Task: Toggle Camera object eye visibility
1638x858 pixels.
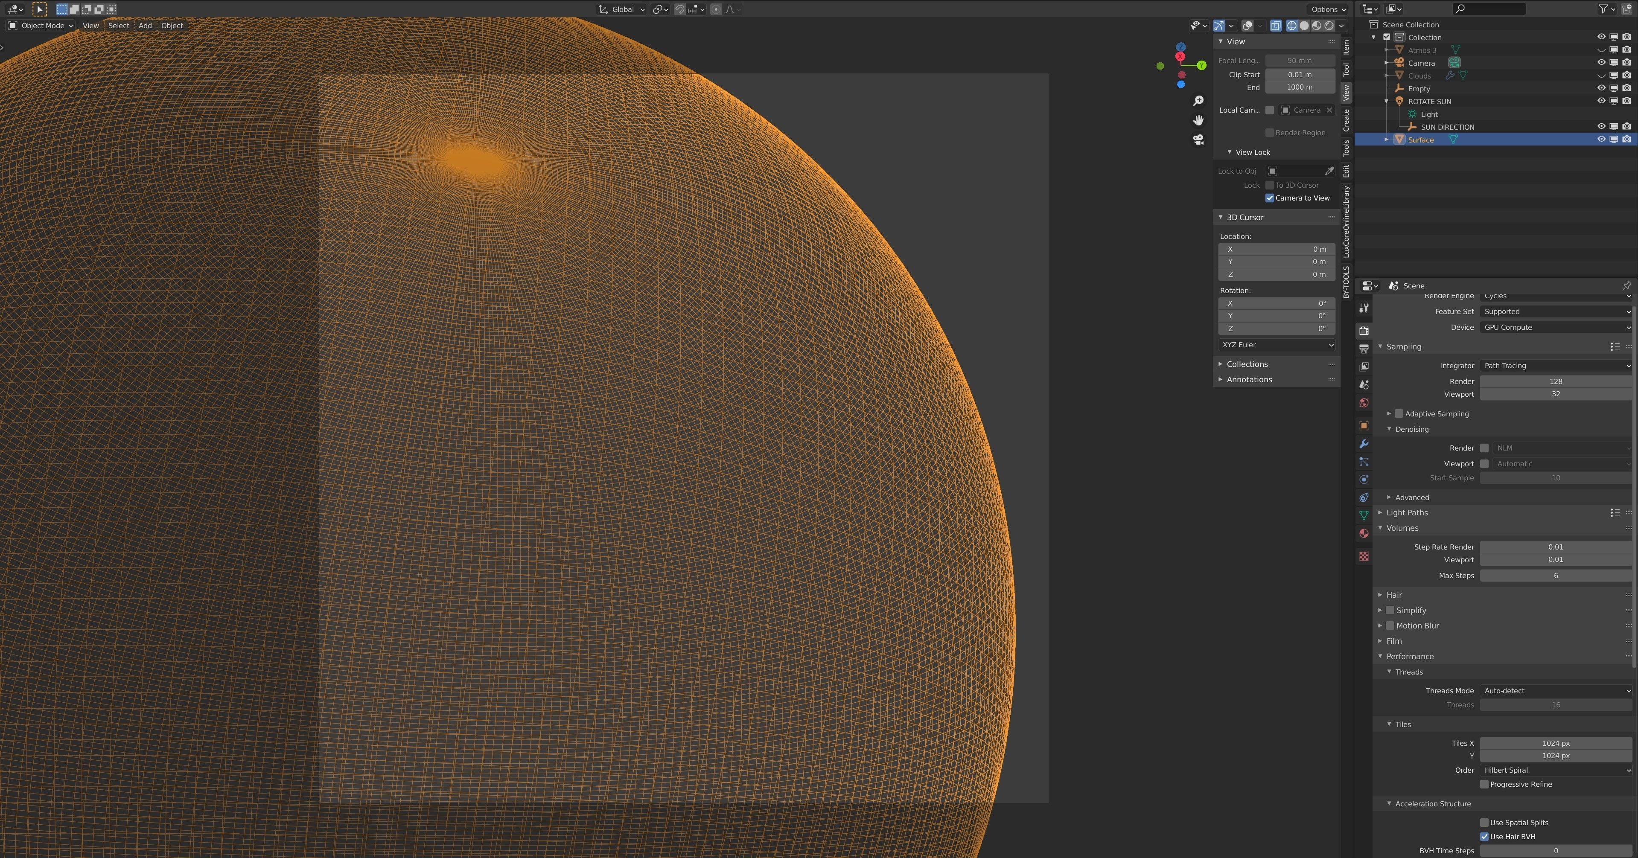Action: point(1601,63)
